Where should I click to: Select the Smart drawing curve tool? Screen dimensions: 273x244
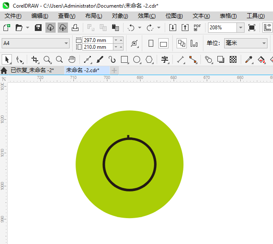click(x=112, y=60)
